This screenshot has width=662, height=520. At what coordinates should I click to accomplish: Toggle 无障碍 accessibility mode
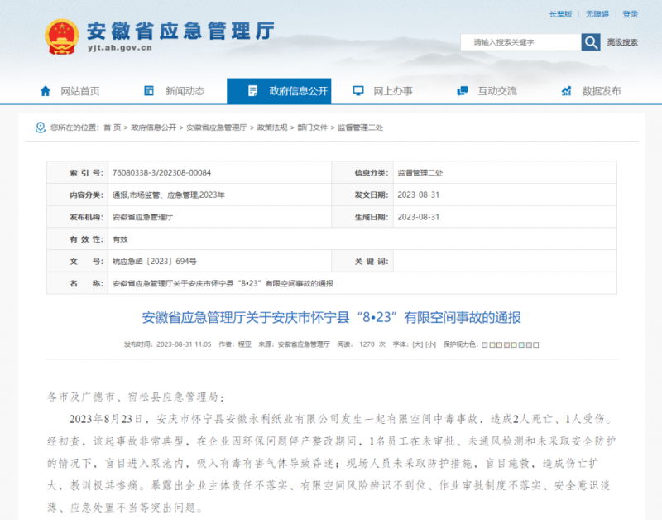(597, 14)
